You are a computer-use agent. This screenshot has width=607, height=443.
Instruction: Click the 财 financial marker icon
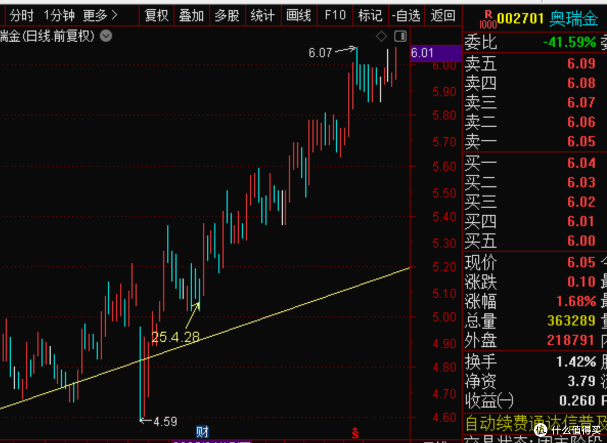(202, 431)
